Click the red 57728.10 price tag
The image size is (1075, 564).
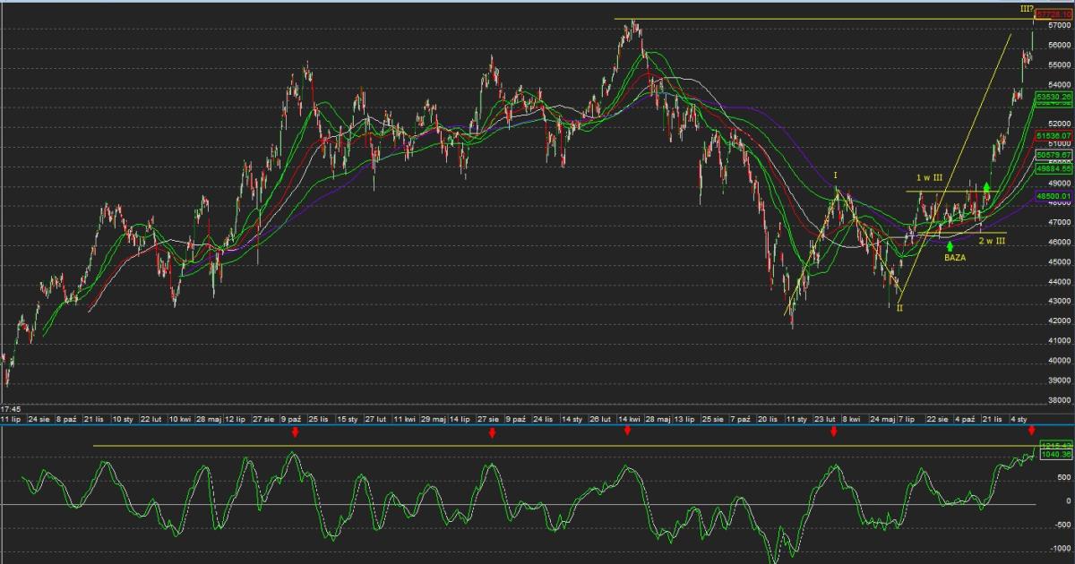pos(1054,16)
